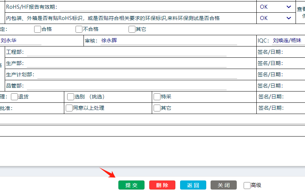Click the RoHS/HF报告有效期 input field

(134, 7)
